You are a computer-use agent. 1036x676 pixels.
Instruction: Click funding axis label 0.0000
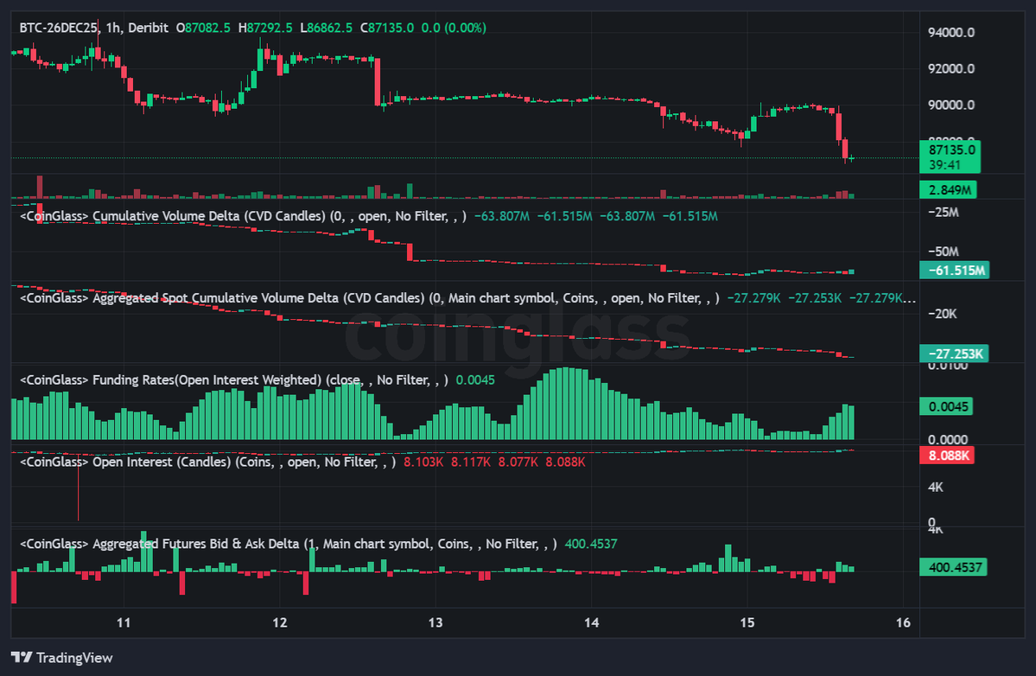(948, 439)
